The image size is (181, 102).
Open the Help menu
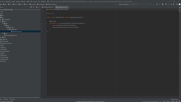(48, 1)
